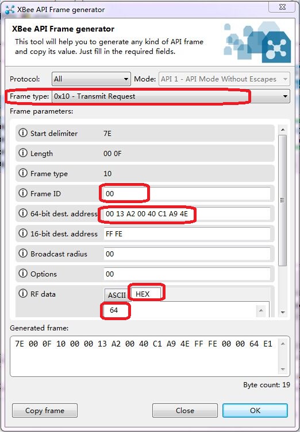Click frame parameters scrollbar up arrow
The height and width of the screenshot is (432, 300).
[x=283, y=130]
